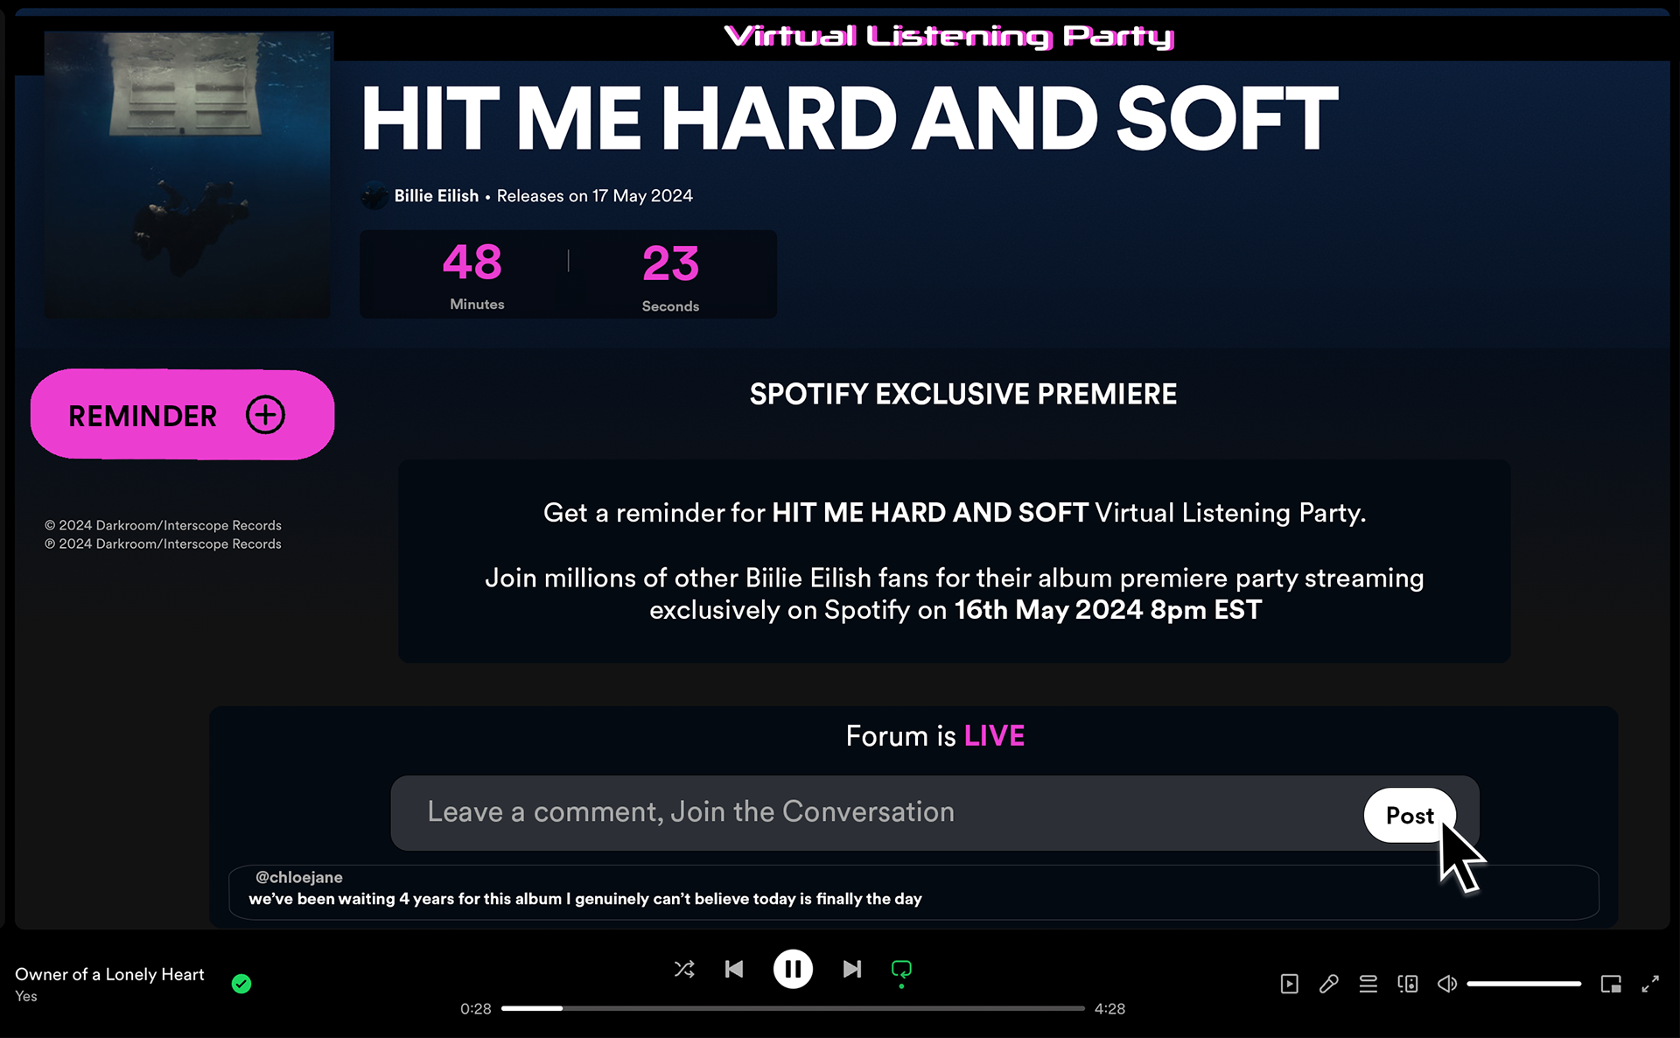Pause the current song
This screenshot has height=1038, width=1680.
pos(793,969)
